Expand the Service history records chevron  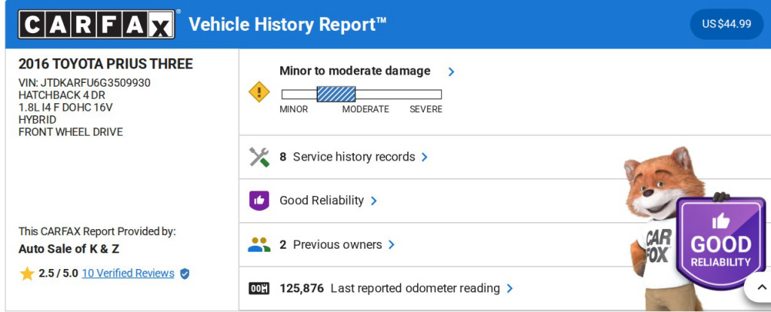(425, 158)
